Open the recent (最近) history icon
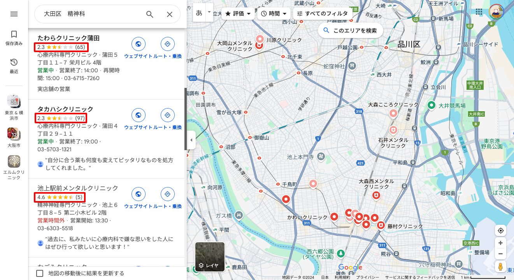514x280 pixels. [14, 66]
